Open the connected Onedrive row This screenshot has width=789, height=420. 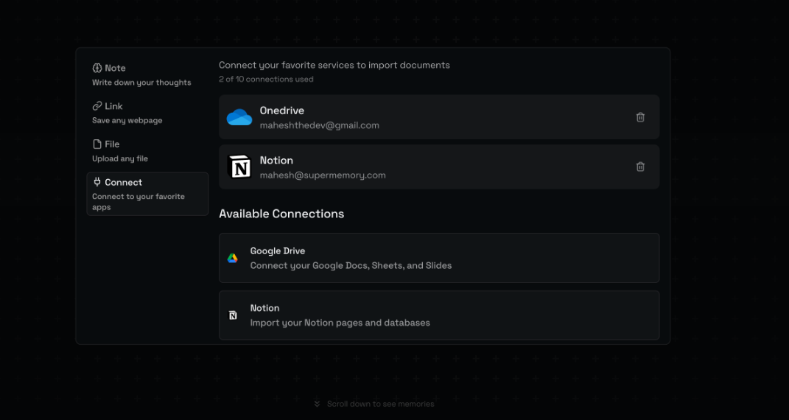[x=439, y=117]
